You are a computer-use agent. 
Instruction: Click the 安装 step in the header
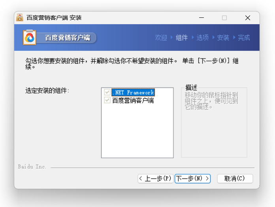[223, 38]
